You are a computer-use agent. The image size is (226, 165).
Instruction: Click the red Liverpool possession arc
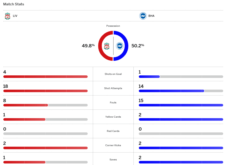click(100, 46)
